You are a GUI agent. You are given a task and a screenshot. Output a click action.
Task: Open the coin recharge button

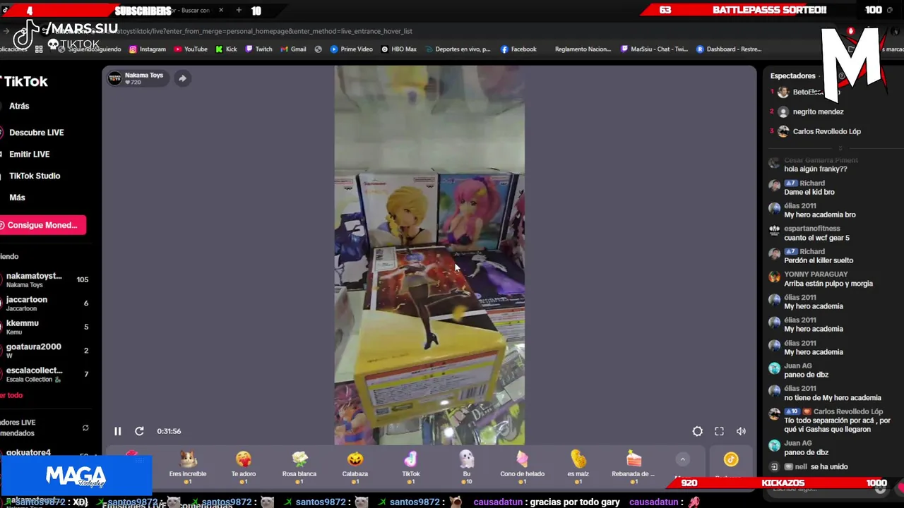[730, 460]
